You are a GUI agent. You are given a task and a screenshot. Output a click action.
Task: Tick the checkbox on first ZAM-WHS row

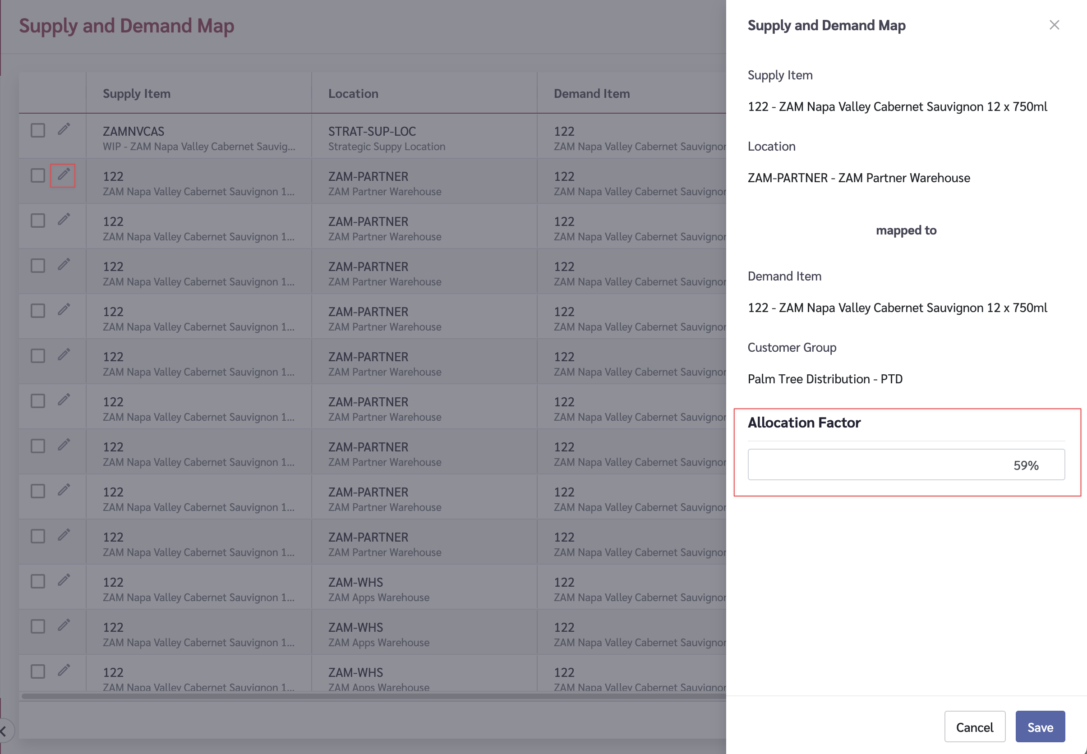coord(38,581)
